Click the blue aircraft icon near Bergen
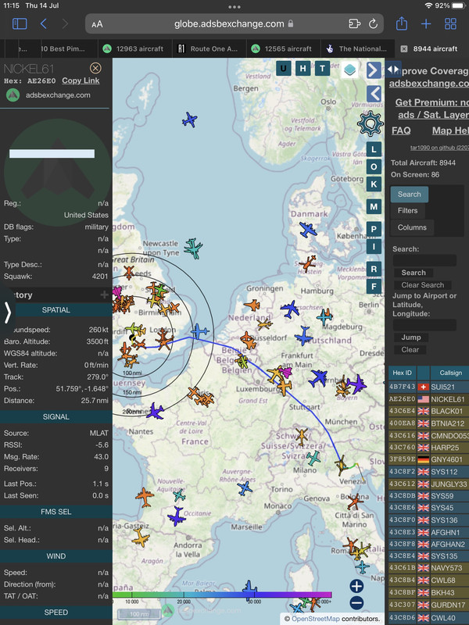 (190, 120)
